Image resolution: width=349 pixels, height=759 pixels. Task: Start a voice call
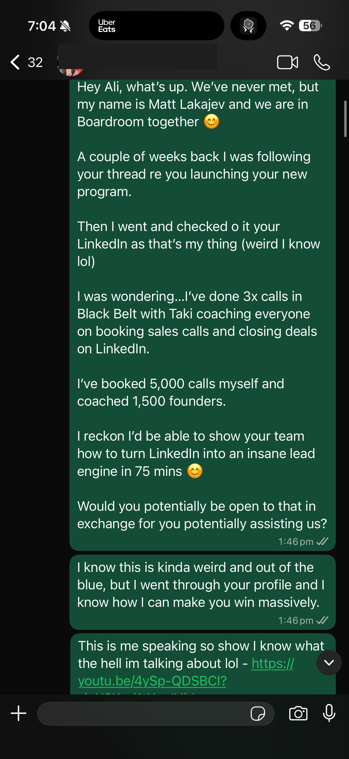coord(322,62)
